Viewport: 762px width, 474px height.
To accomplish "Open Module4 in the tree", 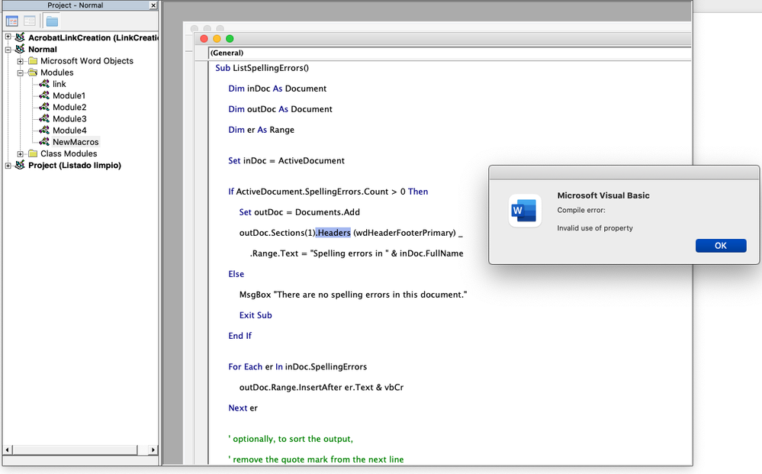I will (69, 131).
